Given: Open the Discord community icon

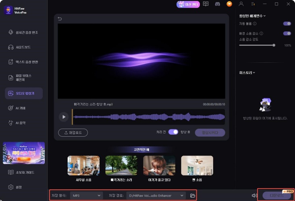Looking at the screenshot, I should pyautogui.click(x=218, y=4).
